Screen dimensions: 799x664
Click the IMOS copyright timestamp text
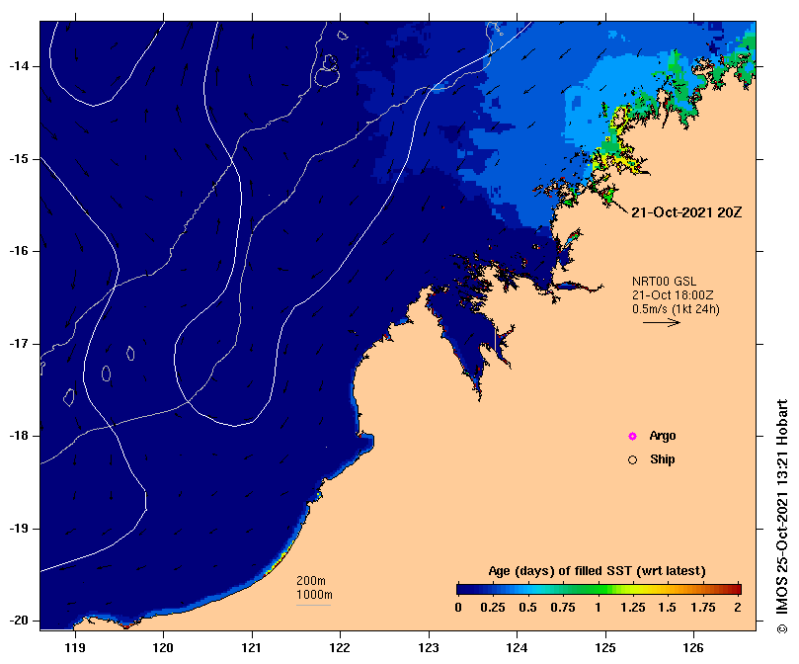782,516
